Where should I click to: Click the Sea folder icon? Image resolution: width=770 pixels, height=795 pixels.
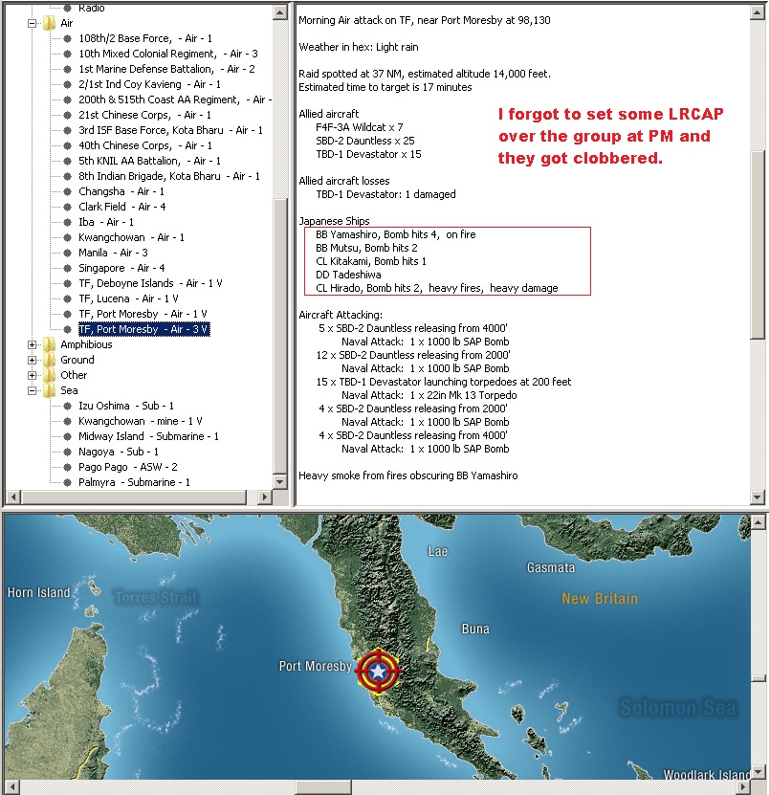[49, 390]
